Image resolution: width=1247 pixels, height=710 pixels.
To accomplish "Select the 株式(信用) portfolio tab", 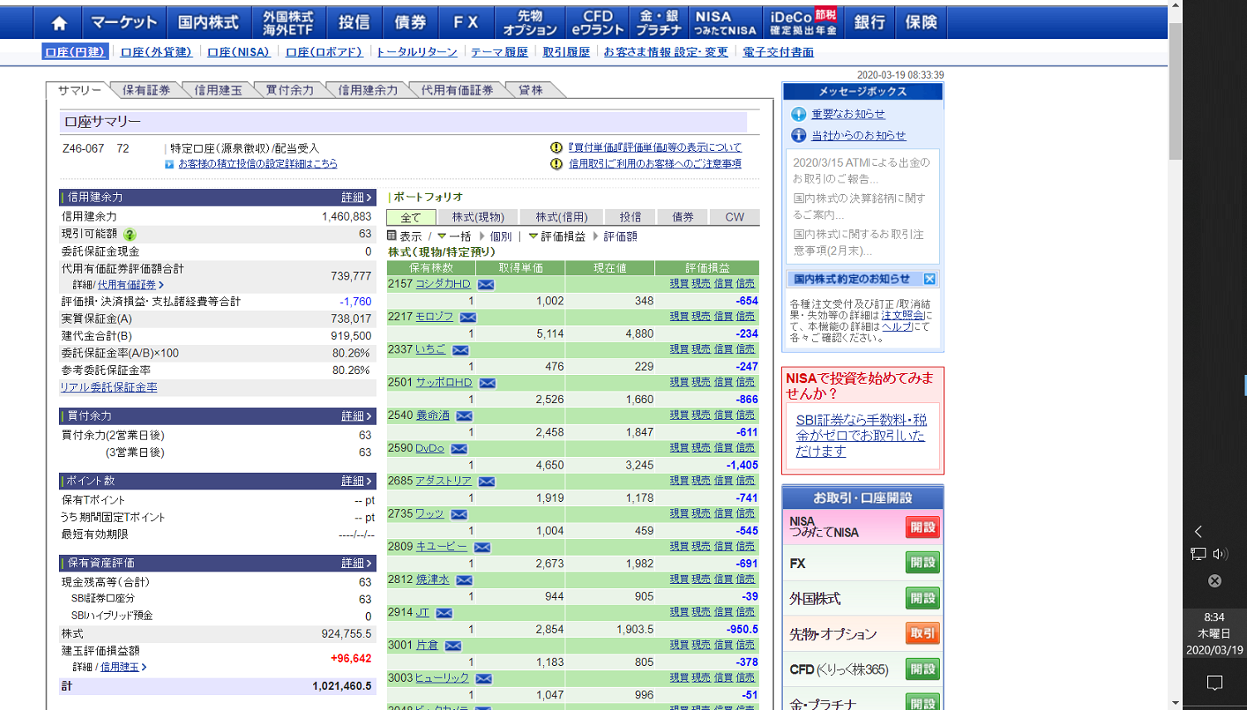I will 561,217.
